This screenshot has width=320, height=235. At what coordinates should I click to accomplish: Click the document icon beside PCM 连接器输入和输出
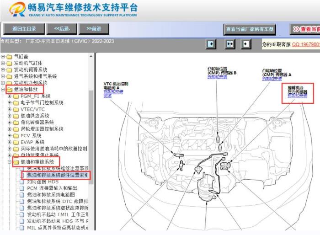coord(22,188)
